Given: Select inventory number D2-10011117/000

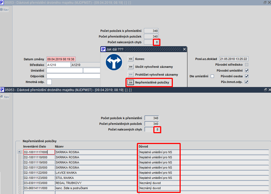Looking at the screenshot, I should 39,152.
